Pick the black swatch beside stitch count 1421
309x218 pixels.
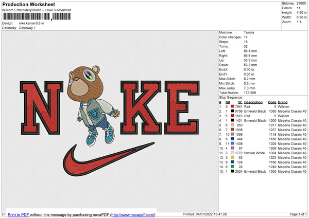point(233,121)
